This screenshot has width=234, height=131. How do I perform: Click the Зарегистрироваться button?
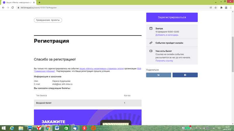tap(172, 17)
